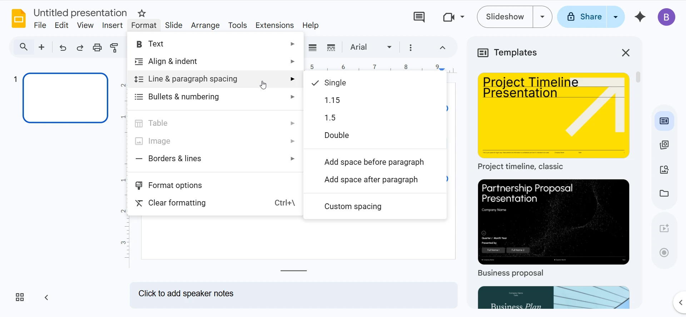Open the Arrange menu
The height and width of the screenshot is (317, 686).
pos(205,25)
